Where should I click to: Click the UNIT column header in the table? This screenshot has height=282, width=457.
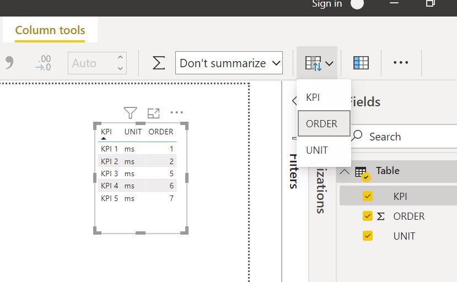133,132
